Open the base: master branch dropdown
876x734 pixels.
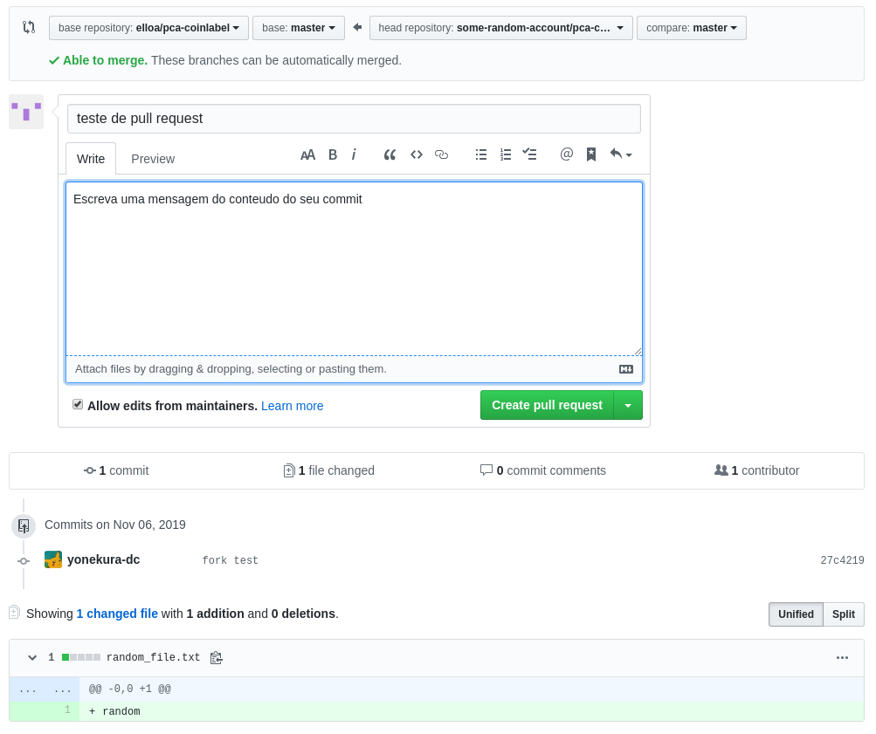[x=299, y=28]
